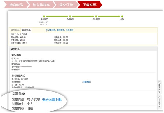Click the 上门自提 progress dot
Image resolution: width=164 pixels, height=113 pixels.
pyautogui.click(x=96, y=16)
